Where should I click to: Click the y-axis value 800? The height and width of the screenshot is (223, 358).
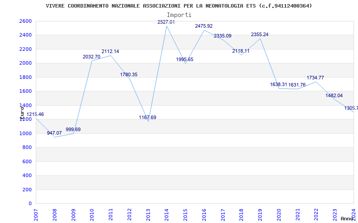(27, 148)
